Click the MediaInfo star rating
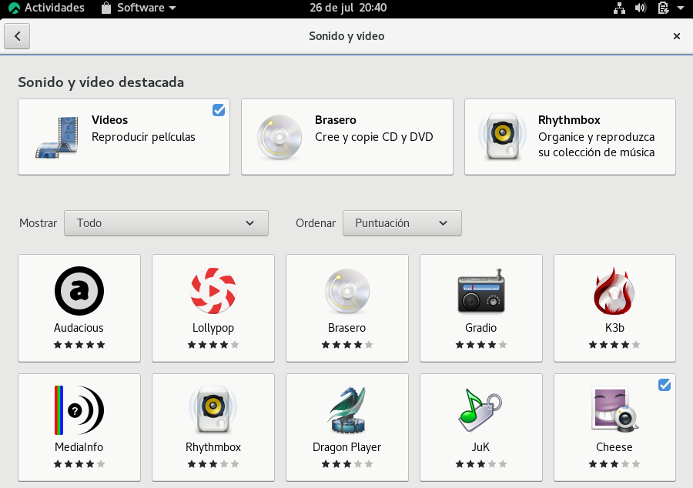 79,464
